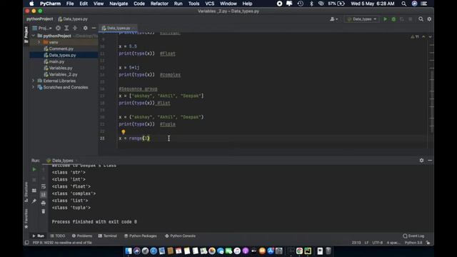Open the user account dropdown in toolbar
Screen dimensions: 457x257
(333, 19)
